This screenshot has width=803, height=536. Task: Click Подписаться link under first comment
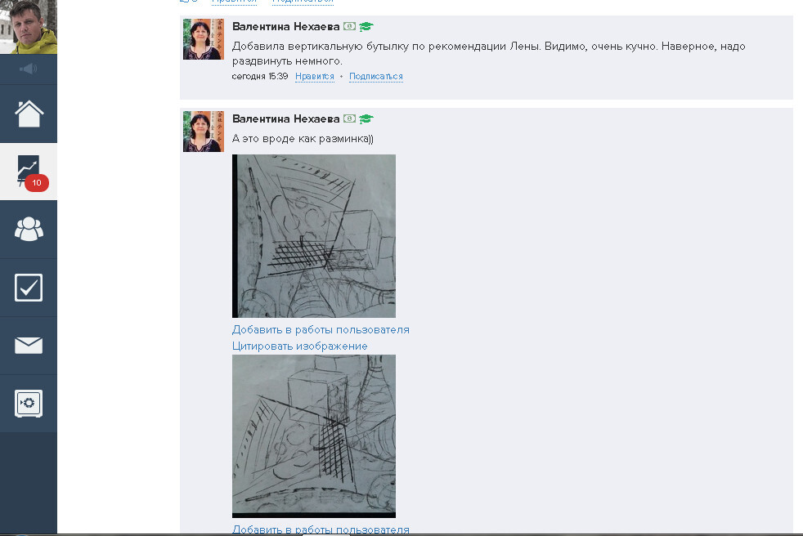pos(376,76)
